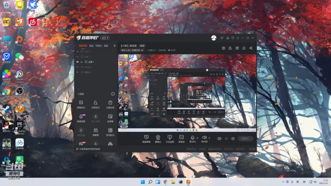331x186 pixels.
Task: Select the first highlighted scene tab
Action: [83, 46]
